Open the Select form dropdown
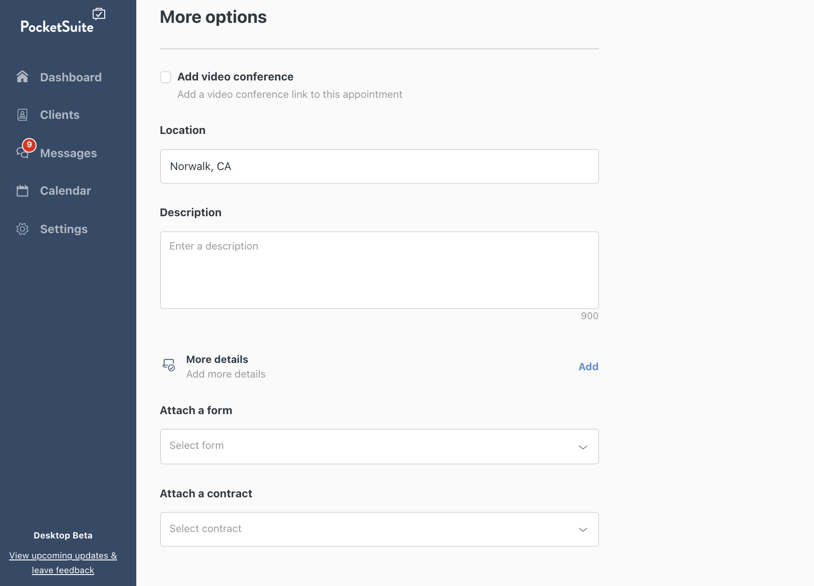Screen dimensions: 814x586 tap(380, 447)
